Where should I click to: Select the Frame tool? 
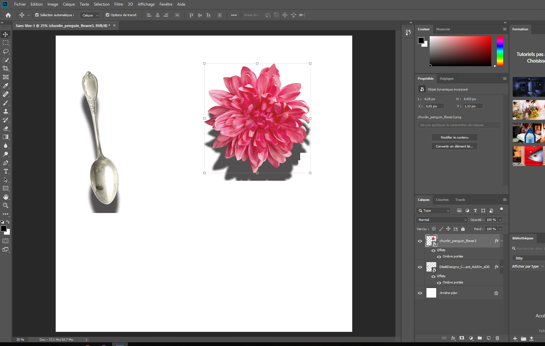[x=6, y=77]
